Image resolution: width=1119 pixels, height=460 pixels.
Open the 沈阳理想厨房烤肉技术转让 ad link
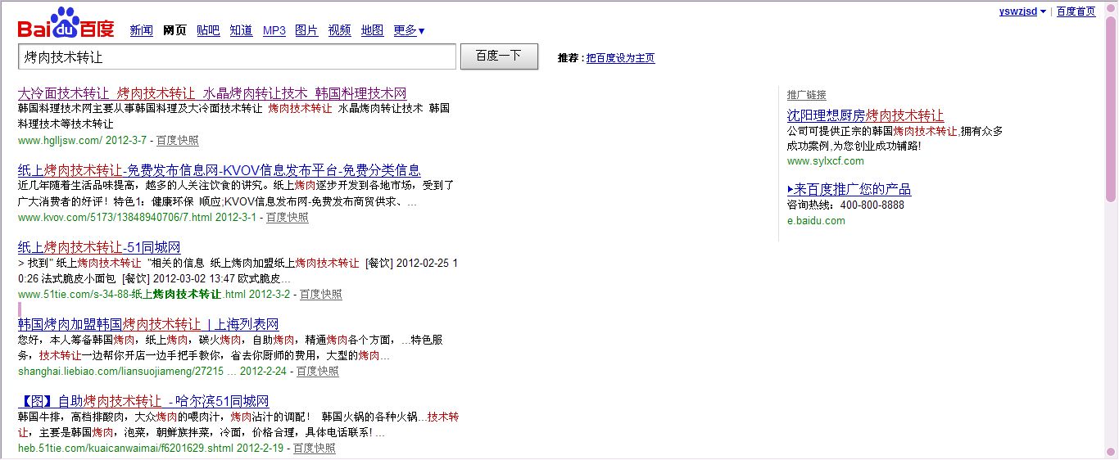[x=865, y=115]
